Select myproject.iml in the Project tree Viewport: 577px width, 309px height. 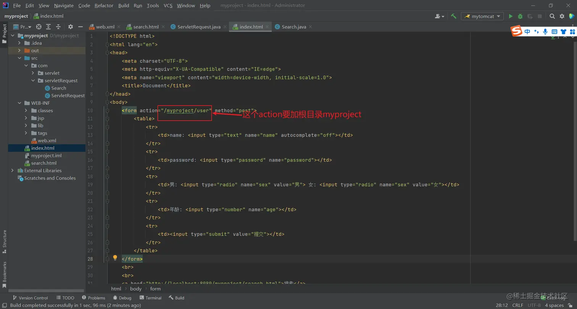pyautogui.click(x=43, y=155)
